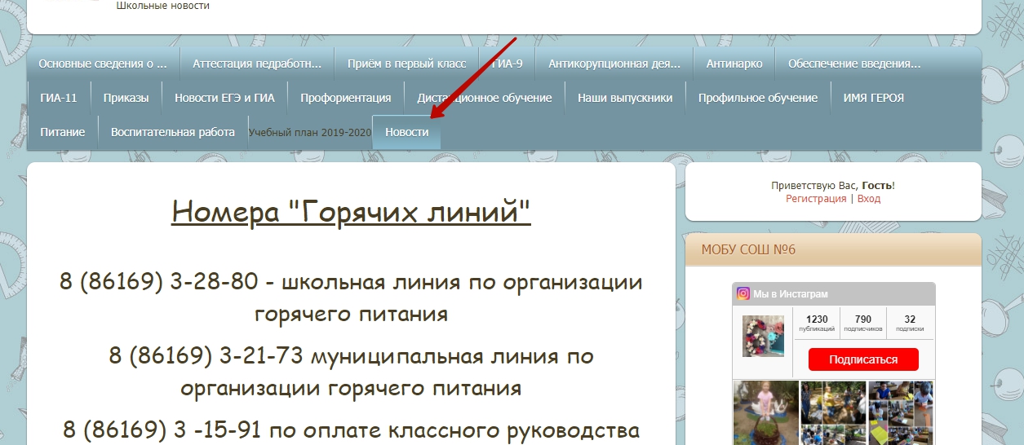1024x445 pixels.
Task: Open the Новости menu tab
Action: tap(406, 132)
